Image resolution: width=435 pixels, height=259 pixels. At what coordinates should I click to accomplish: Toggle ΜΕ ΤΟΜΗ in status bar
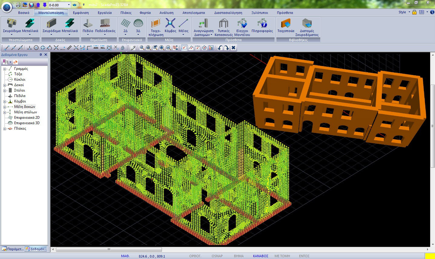tap(282, 256)
